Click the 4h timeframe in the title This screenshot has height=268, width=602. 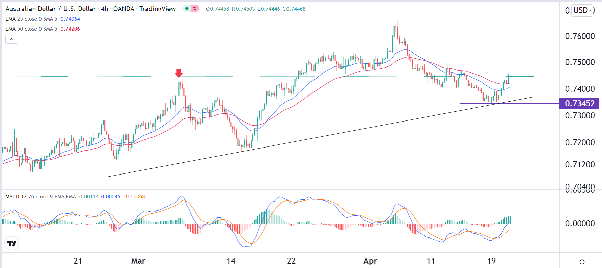pos(105,9)
